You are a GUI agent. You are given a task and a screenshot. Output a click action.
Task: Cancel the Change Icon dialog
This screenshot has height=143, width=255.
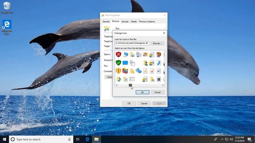pyautogui.click(x=157, y=92)
